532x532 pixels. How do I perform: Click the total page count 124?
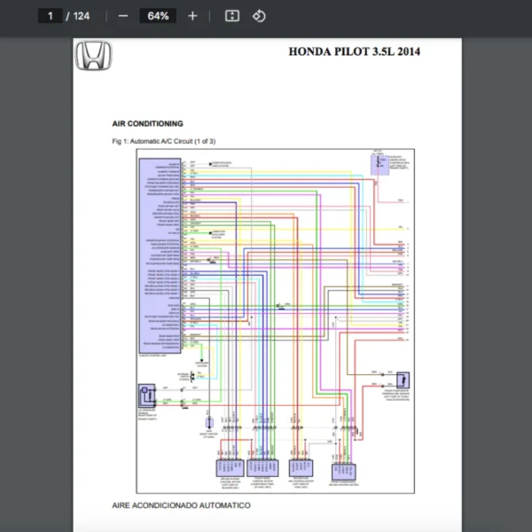pos(82,16)
